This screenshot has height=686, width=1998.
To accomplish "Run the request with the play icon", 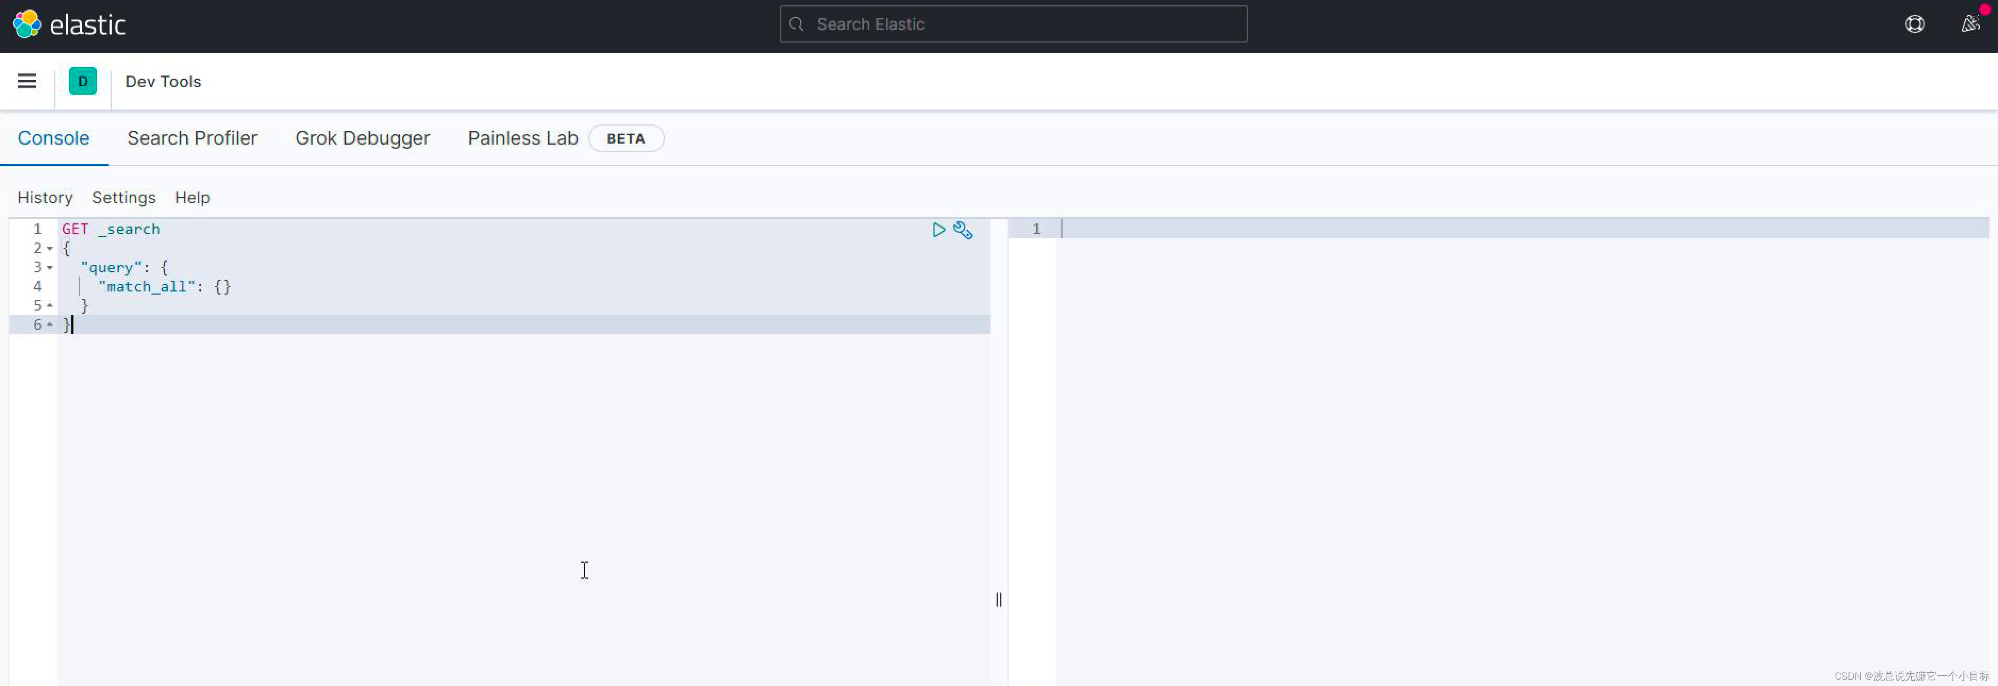I will (x=938, y=229).
